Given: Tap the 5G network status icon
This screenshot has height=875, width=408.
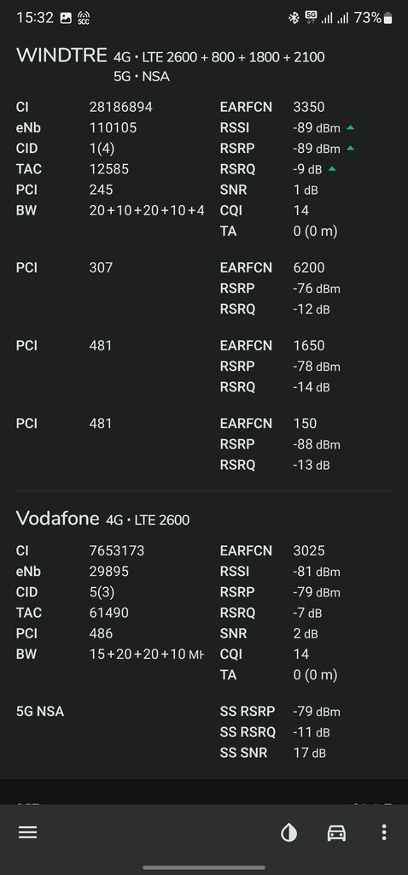Looking at the screenshot, I should [311, 18].
